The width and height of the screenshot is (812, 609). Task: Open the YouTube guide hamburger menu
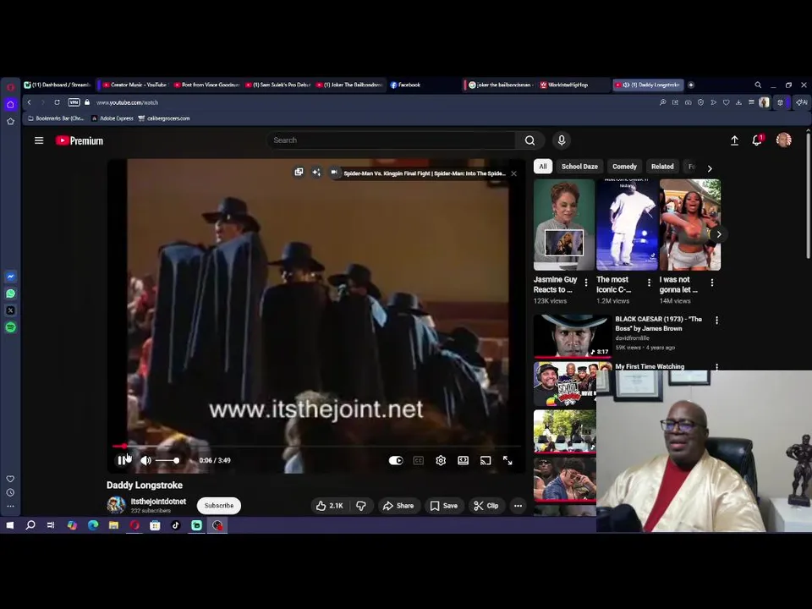point(39,140)
